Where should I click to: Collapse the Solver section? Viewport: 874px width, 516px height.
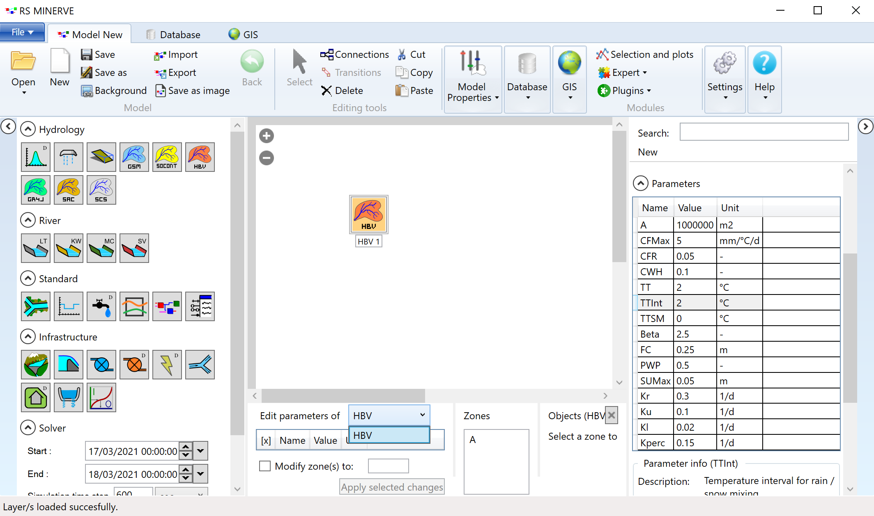(28, 428)
